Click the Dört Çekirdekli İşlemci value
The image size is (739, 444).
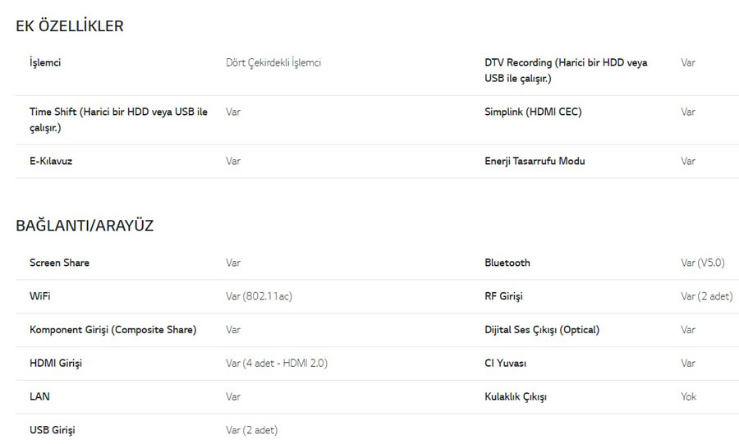[273, 62]
